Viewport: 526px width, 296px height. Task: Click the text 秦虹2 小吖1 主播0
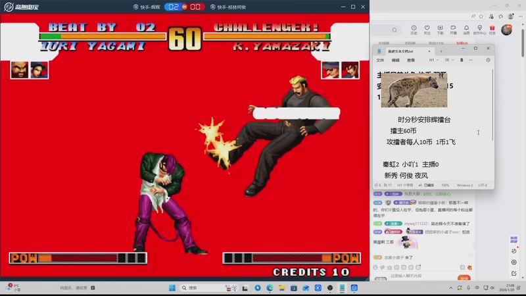(410, 164)
